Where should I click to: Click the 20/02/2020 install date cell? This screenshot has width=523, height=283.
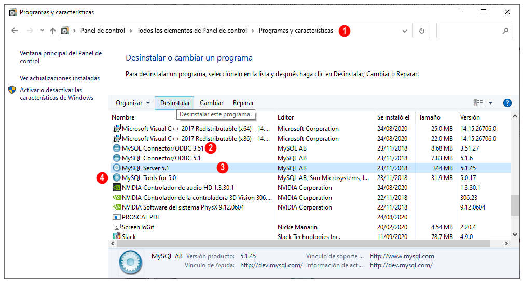click(x=392, y=227)
